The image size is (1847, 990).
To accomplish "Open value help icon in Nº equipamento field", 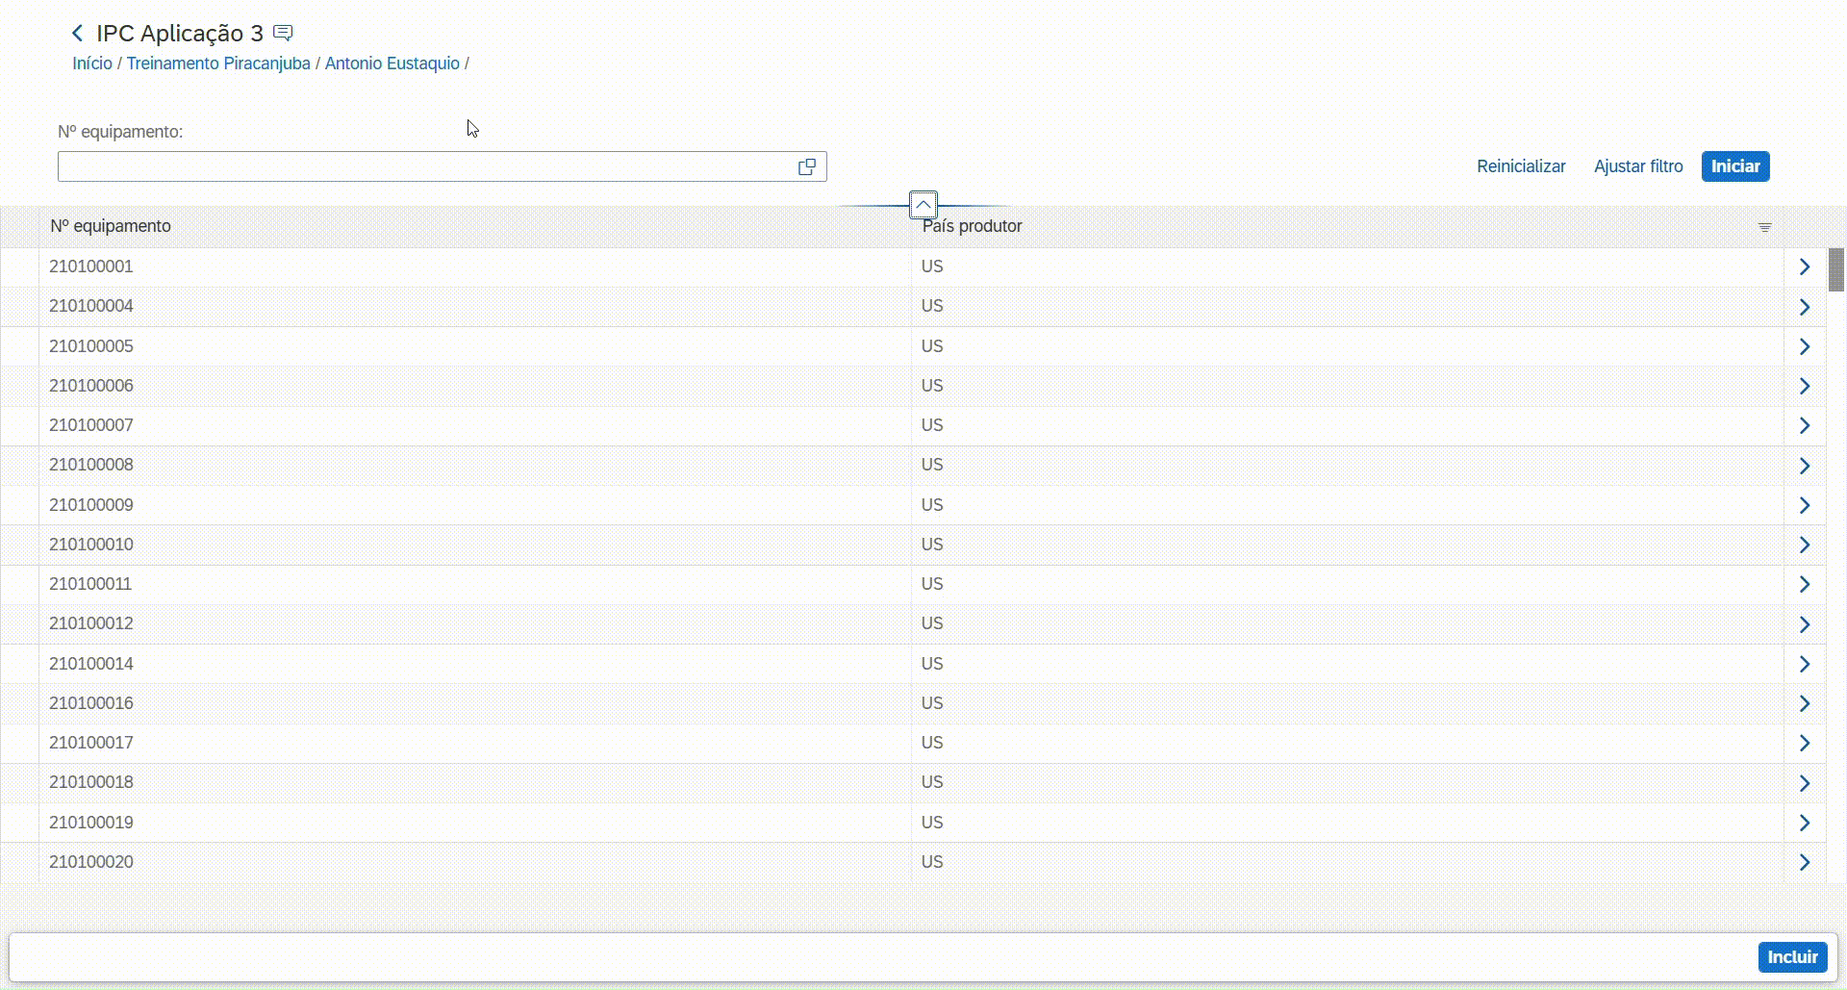I will tap(806, 167).
